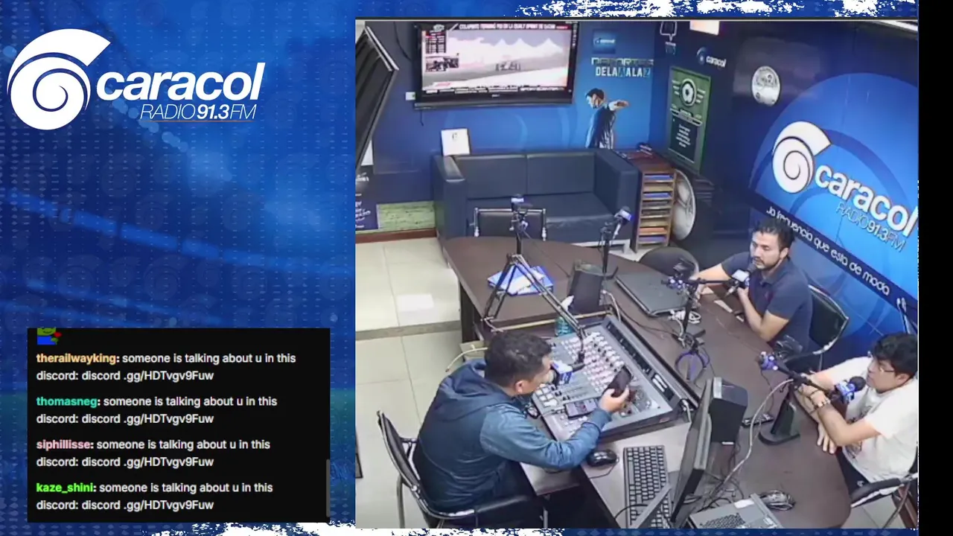Viewport: 953px width, 536px height.
Task: Click the "RADIO 91.3FM" text under the logo
Action: [x=198, y=112]
